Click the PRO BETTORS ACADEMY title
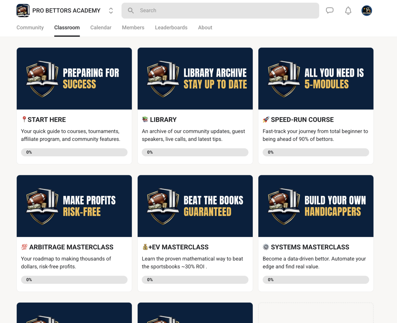Image resolution: width=397 pixels, height=323 pixels. [x=66, y=10]
